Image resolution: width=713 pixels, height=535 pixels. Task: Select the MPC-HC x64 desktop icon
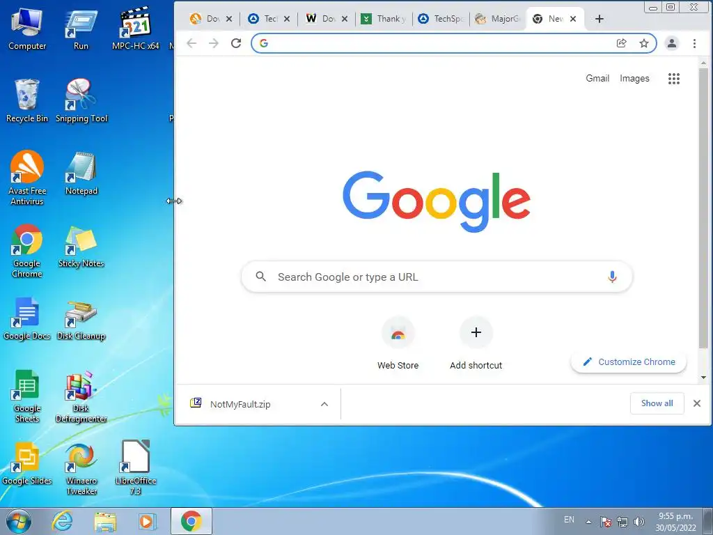coord(136,29)
